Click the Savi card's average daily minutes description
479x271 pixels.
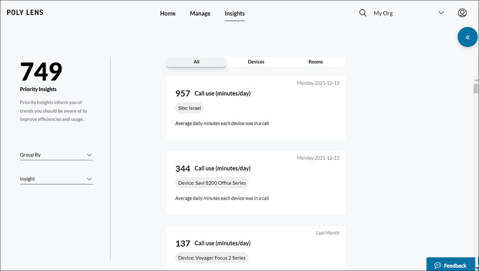point(222,198)
